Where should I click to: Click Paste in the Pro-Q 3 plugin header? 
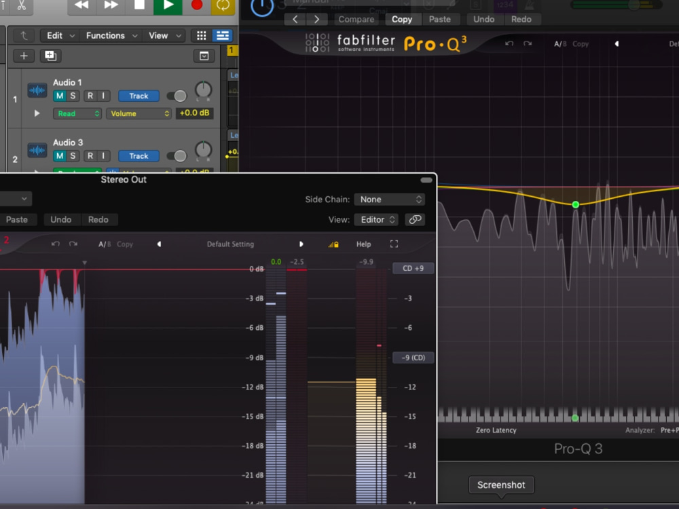point(439,19)
